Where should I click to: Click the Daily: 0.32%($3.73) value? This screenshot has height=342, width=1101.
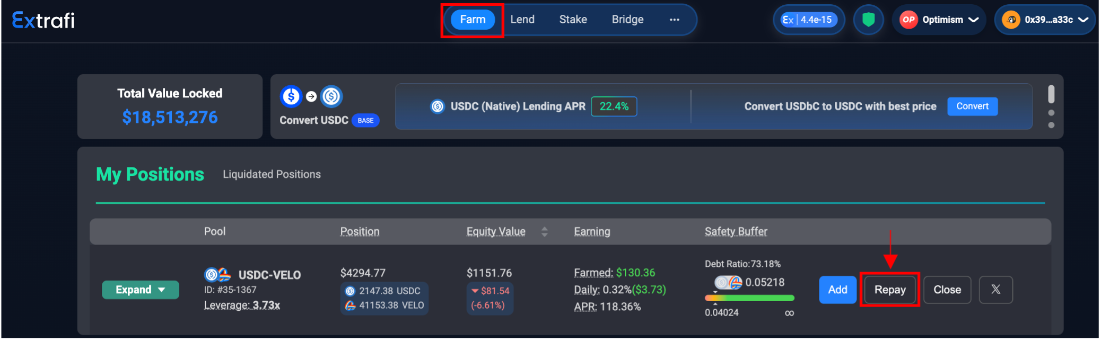click(x=620, y=290)
